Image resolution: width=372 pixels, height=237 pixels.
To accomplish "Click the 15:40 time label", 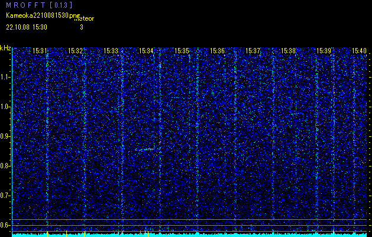I will 359,50.
